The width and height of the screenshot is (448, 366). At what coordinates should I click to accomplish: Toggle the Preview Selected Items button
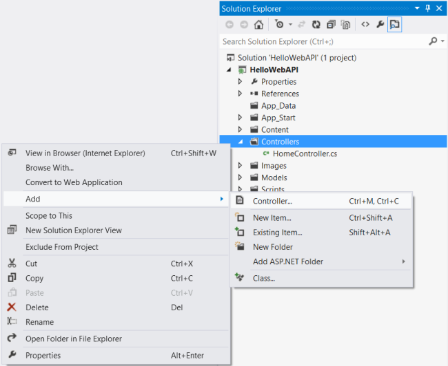pos(394,25)
